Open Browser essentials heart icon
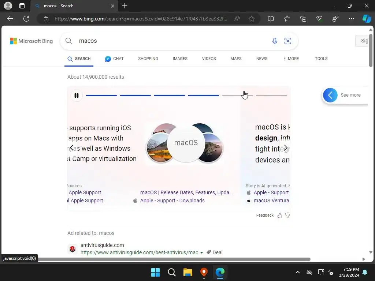Screen dimensions: 375x281 (x=319, y=19)
